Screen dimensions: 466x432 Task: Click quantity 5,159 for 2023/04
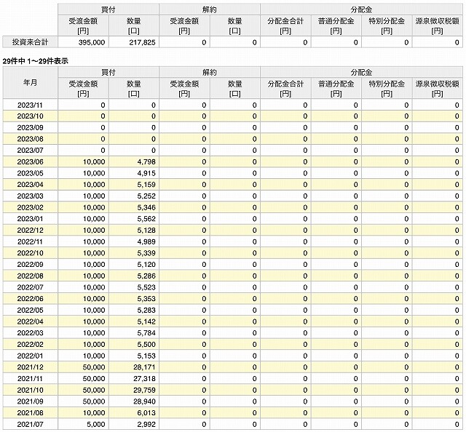pyautogui.click(x=146, y=185)
